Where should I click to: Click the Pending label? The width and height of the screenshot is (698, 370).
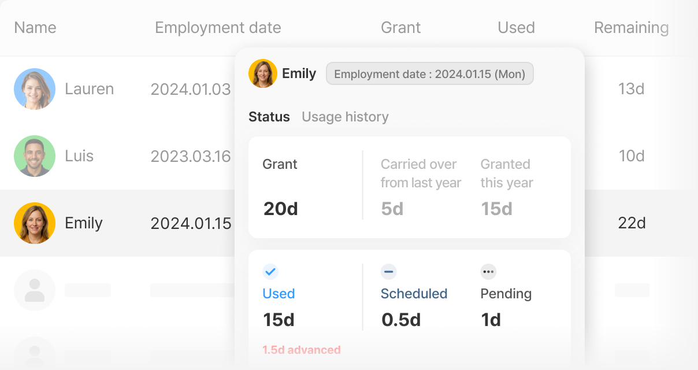506,294
